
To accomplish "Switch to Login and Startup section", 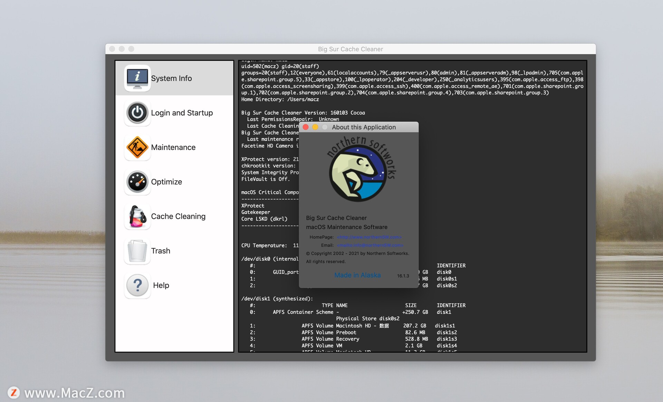I will (x=182, y=113).
